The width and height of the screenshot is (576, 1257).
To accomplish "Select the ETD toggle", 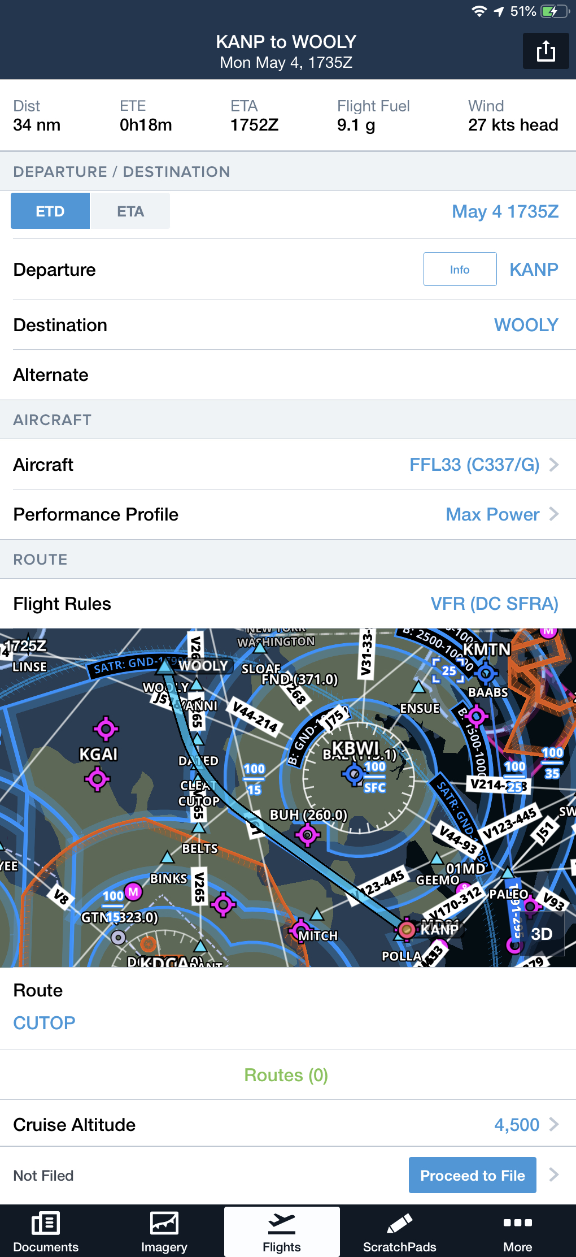I will click(x=50, y=211).
